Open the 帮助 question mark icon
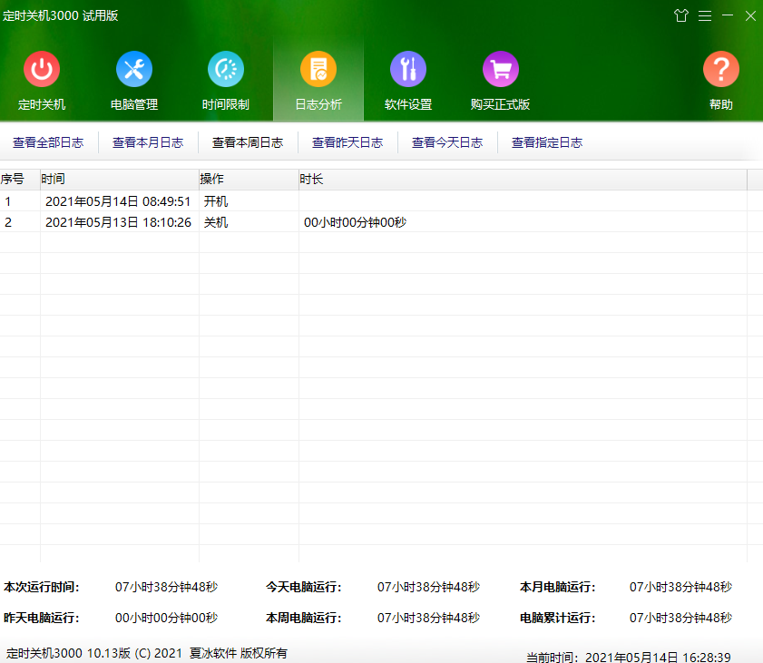Viewport: 763px width, 663px height. 721,70
